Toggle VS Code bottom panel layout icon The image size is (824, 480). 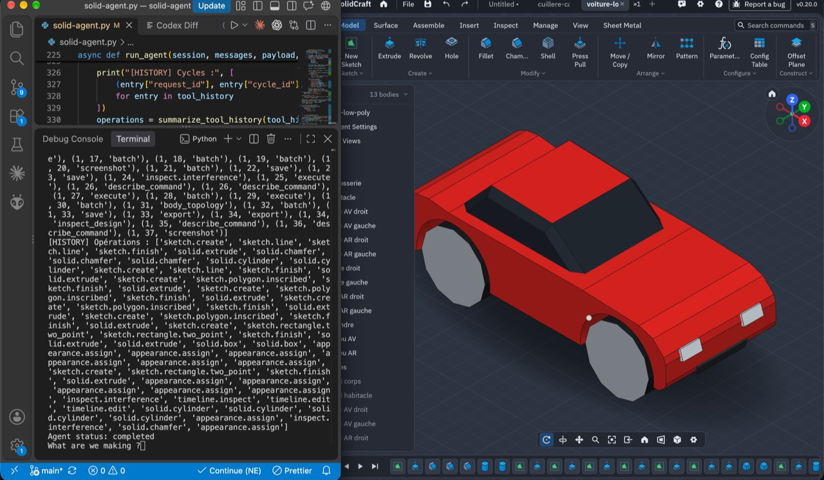pyautogui.click(x=274, y=6)
